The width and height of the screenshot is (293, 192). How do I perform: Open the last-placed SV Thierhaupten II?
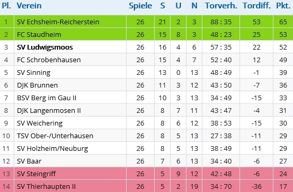(x=46, y=186)
